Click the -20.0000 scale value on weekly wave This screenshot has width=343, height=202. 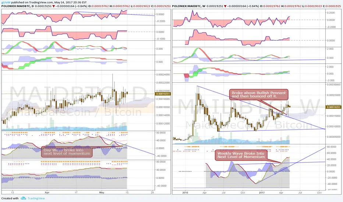[x=332, y=177]
